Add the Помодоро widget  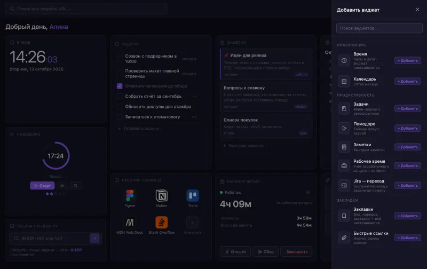click(407, 128)
